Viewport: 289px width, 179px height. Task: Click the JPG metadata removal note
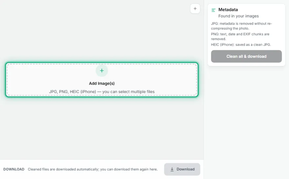[x=241, y=26]
